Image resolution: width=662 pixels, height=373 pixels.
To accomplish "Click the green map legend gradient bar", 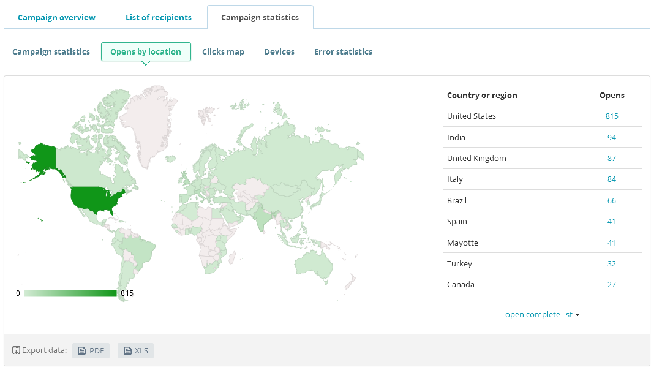I will [70, 293].
